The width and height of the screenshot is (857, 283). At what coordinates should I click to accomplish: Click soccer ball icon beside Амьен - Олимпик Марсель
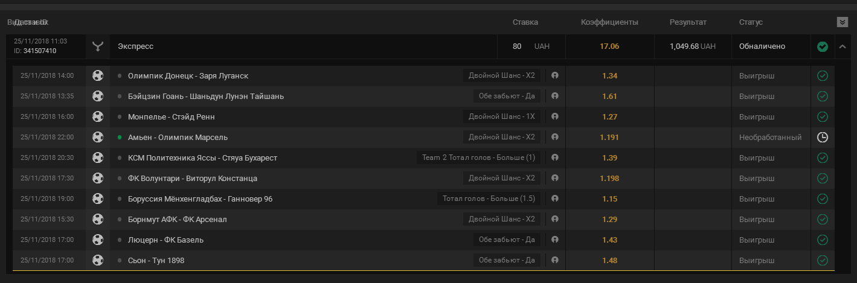coord(98,138)
